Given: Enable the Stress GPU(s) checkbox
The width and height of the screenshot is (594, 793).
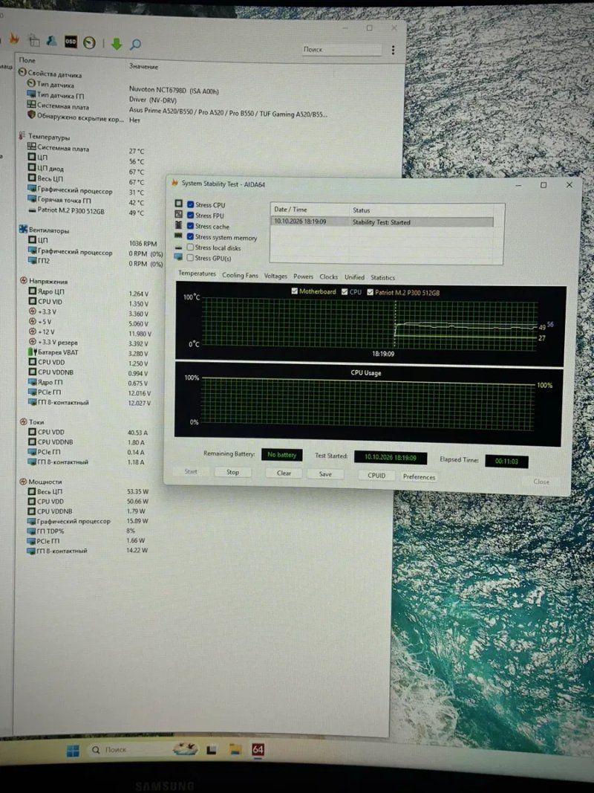Looking at the screenshot, I should 190,257.
